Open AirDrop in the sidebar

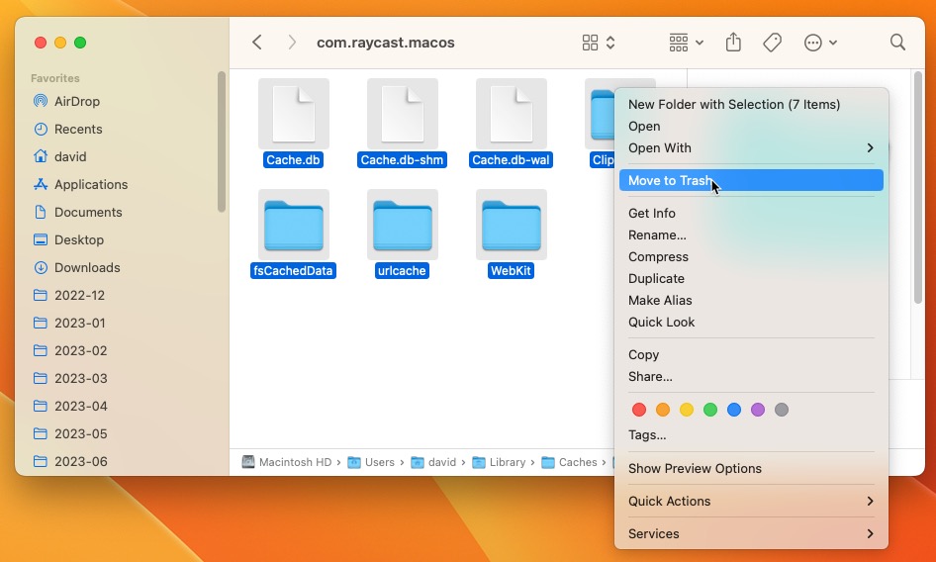point(76,101)
